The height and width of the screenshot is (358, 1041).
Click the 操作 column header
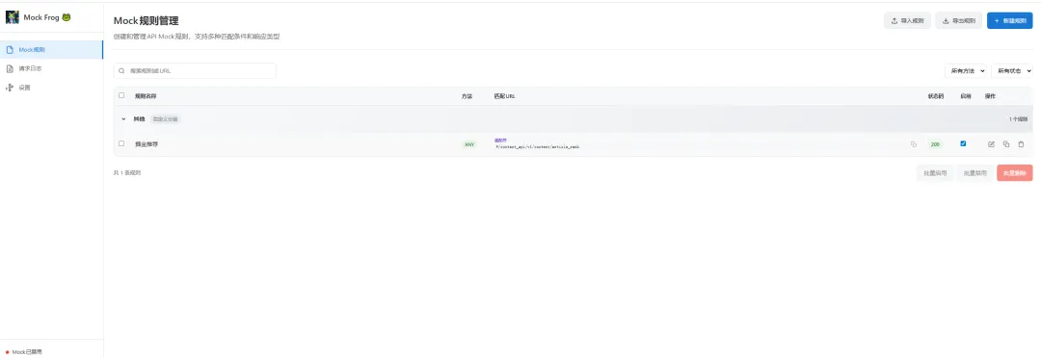pyautogui.click(x=990, y=96)
